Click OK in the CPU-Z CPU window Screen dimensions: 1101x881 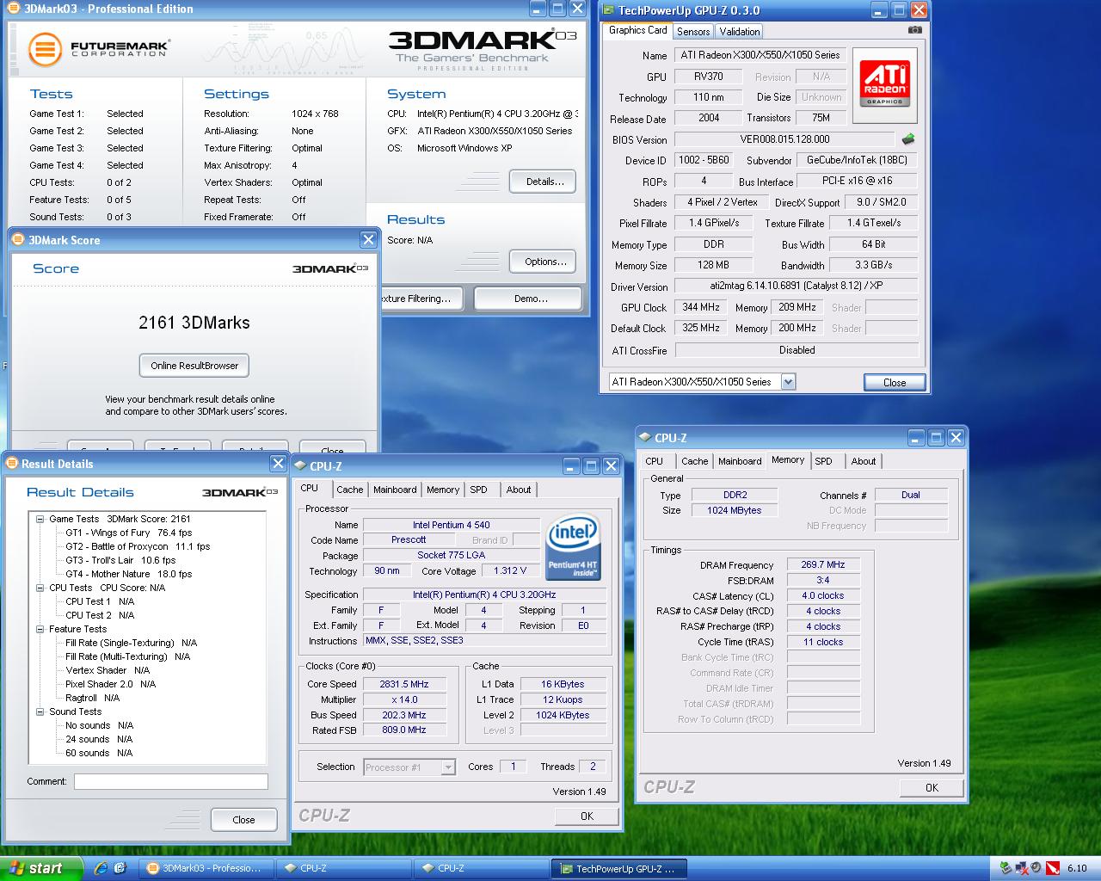coord(587,816)
